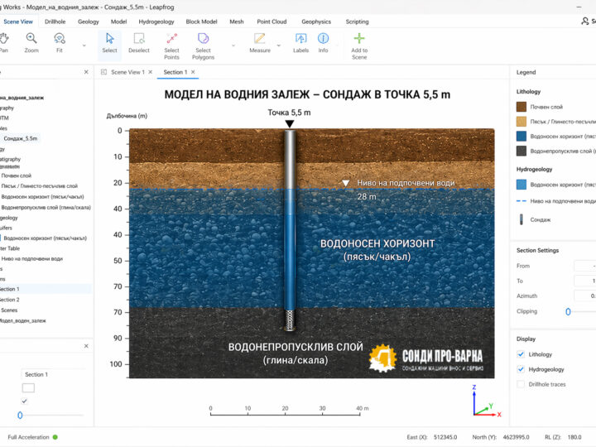Click the Azimuth input field

584,296
